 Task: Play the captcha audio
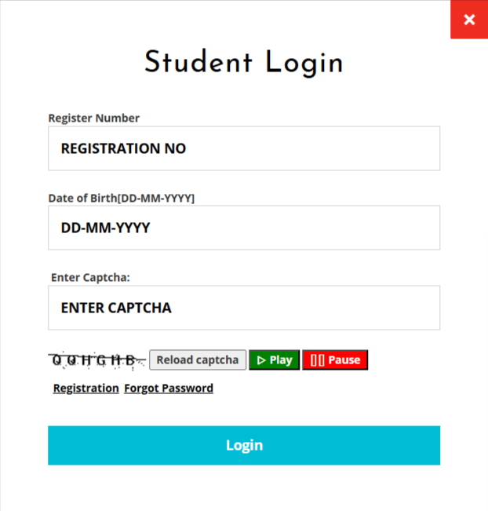274,360
